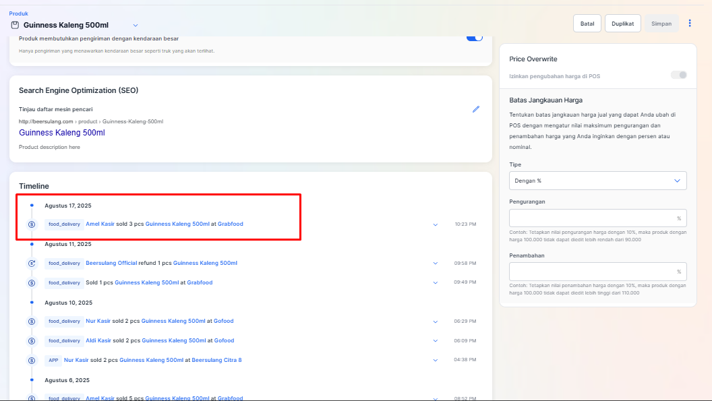Screen dimensions: 712x401
Task: Click the sale icon for Beersulang Citra 8 entry
Action: 32,361
